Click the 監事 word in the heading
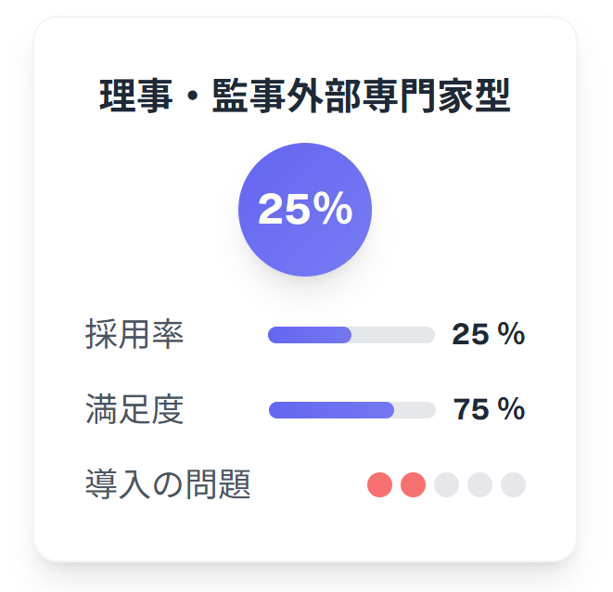Viewport: 613px width, 592px height. (249, 96)
